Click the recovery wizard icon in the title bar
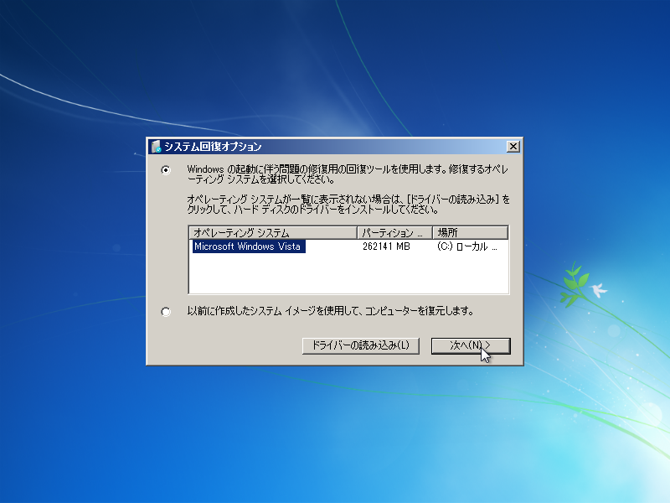670x503 pixels. 157,144
